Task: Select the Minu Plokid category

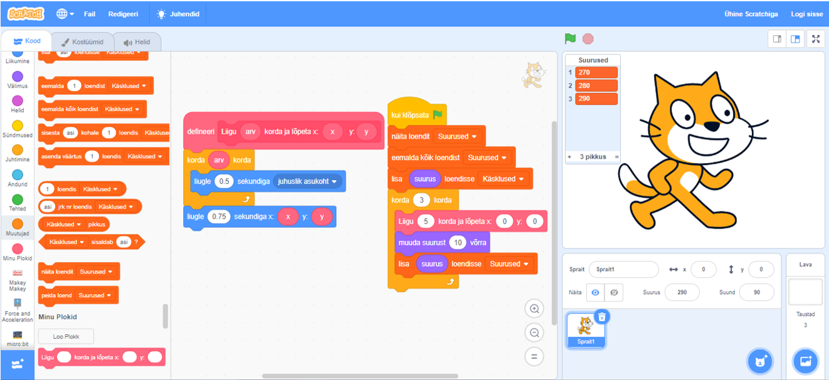Action: tap(18, 252)
